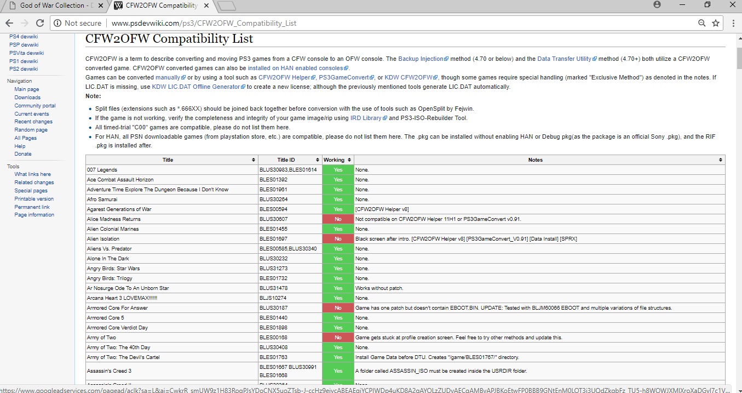This screenshot has height=393, width=742.
Task: Click the site info icon next to Not secure
Action: [57, 23]
